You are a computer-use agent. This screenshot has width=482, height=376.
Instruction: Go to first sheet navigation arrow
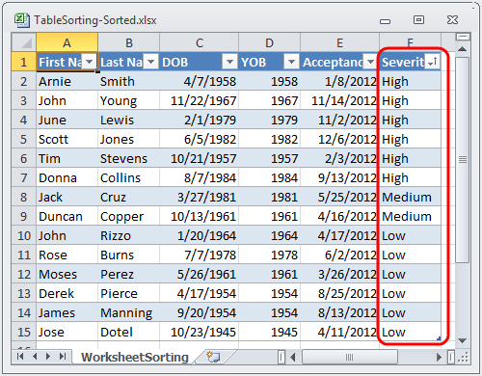(x=20, y=357)
